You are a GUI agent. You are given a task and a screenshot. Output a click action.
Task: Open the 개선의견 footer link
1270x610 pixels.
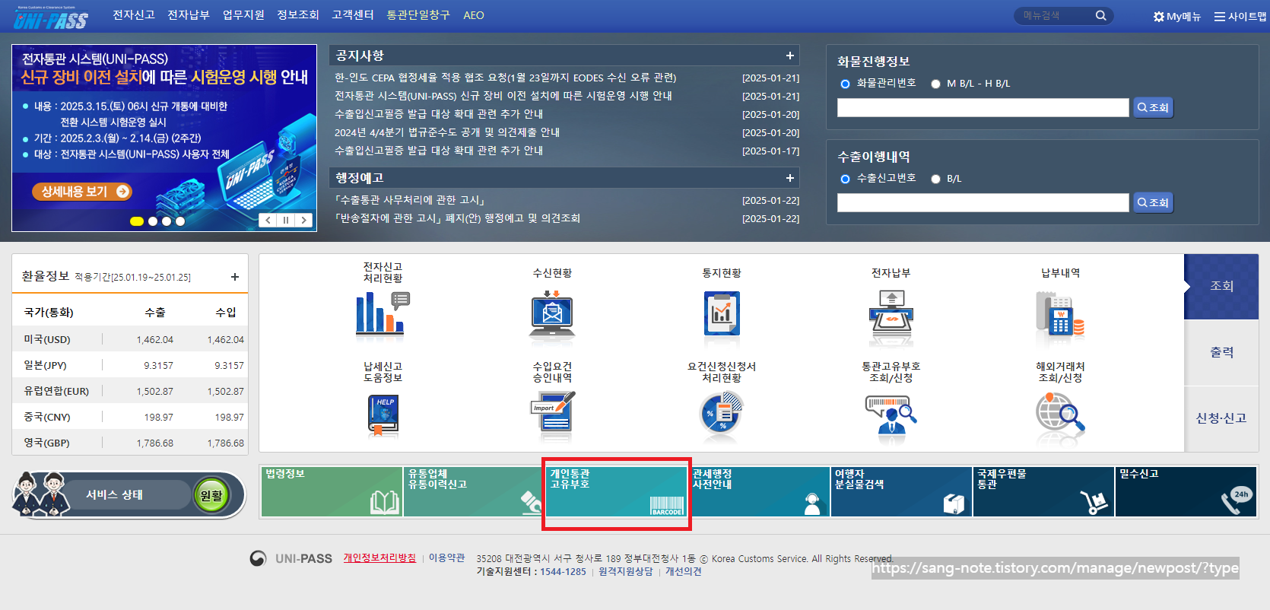click(684, 571)
